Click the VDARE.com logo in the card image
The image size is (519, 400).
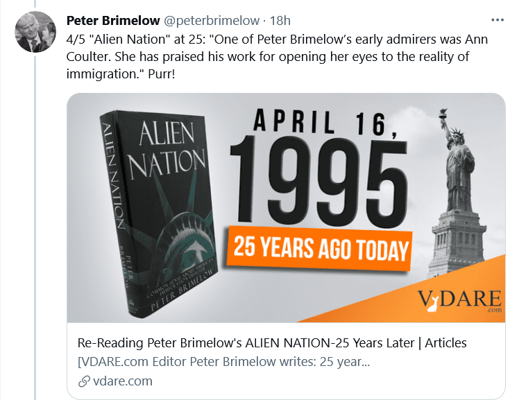click(460, 300)
